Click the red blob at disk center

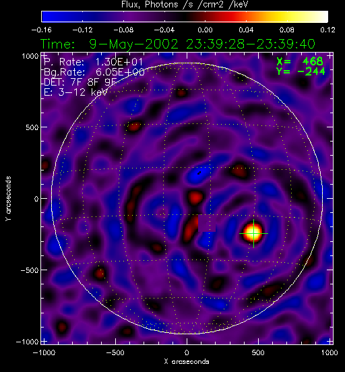pos(195,197)
